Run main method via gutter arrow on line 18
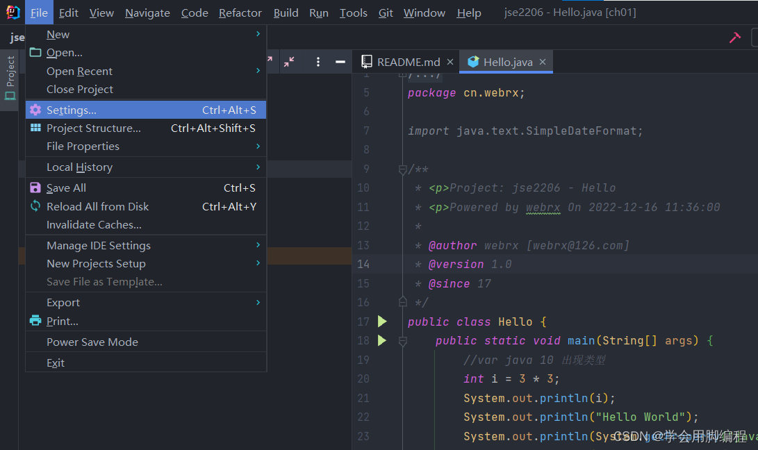This screenshot has height=450, width=758. (382, 340)
